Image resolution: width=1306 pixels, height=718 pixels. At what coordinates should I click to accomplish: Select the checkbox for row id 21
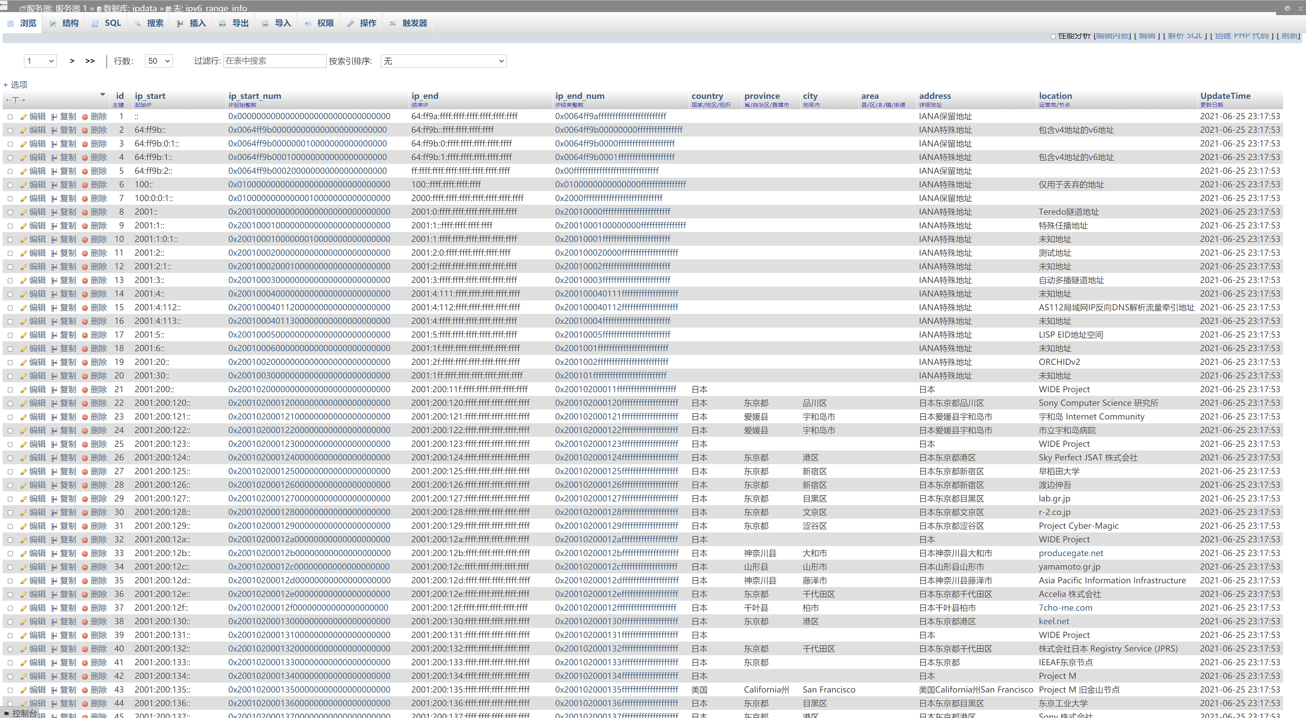pos(10,390)
